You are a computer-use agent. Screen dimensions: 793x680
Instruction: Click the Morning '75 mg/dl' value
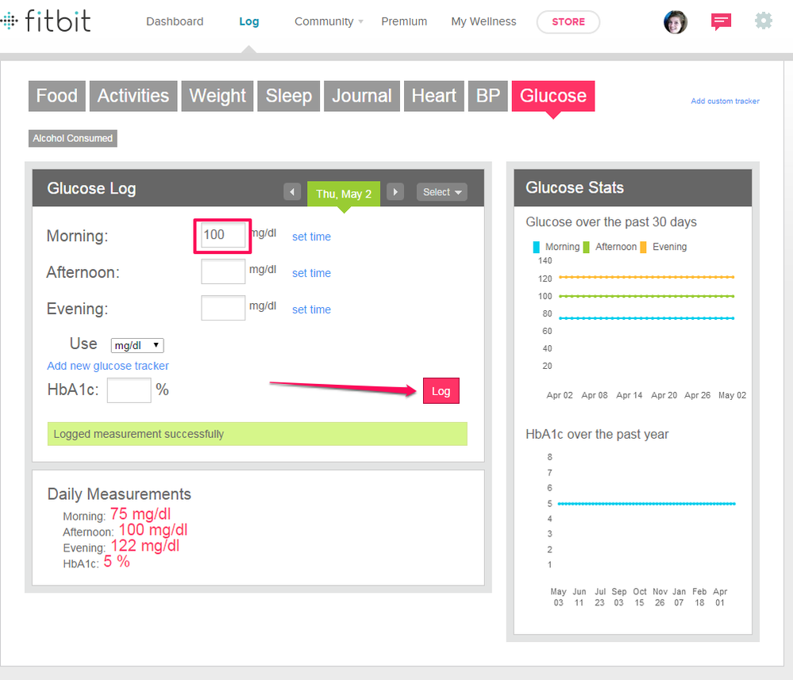[x=141, y=514]
